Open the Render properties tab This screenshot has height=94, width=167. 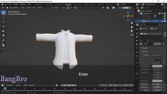[137, 34]
